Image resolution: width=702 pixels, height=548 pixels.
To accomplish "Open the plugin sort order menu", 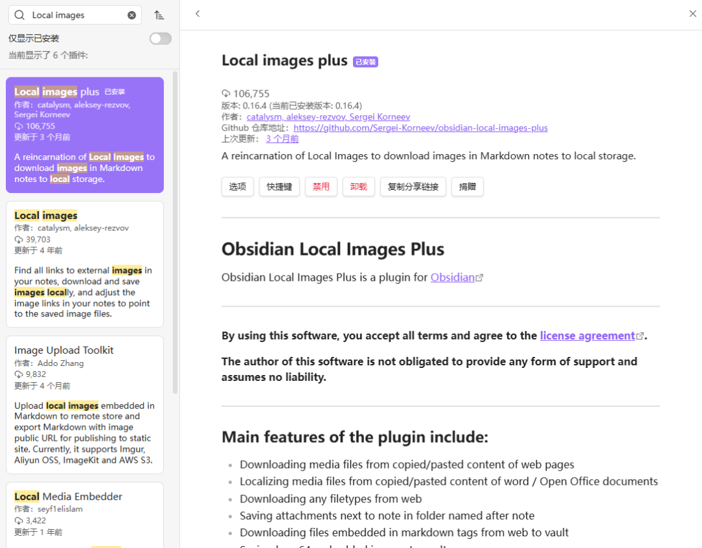I will pos(159,15).
